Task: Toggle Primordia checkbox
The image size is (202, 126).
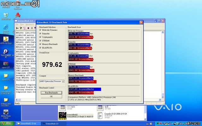Action: (x=40, y=34)
